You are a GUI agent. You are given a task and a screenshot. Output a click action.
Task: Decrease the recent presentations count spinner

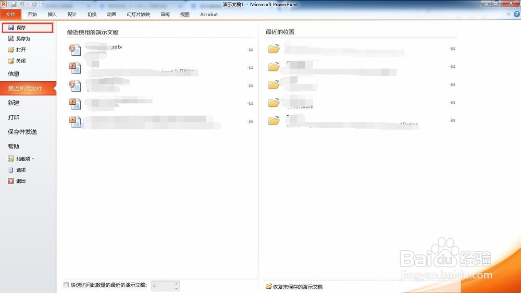pyautogui.click(x=177, y=288)
